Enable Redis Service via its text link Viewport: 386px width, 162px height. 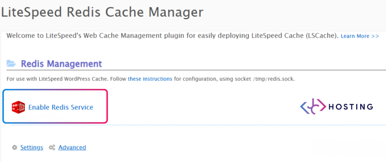click(61, 107)
